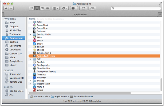Screen dimensions: 164x106
Task: Switch to list view
Action: (37, 8)
